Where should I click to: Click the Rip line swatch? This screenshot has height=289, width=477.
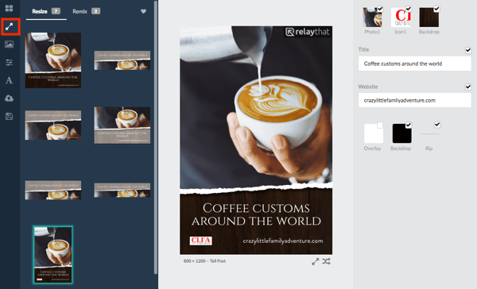430,133
